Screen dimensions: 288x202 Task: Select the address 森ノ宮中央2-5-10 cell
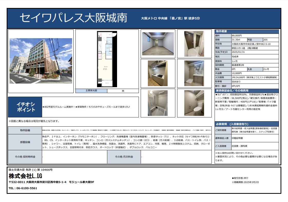(254, 44)
